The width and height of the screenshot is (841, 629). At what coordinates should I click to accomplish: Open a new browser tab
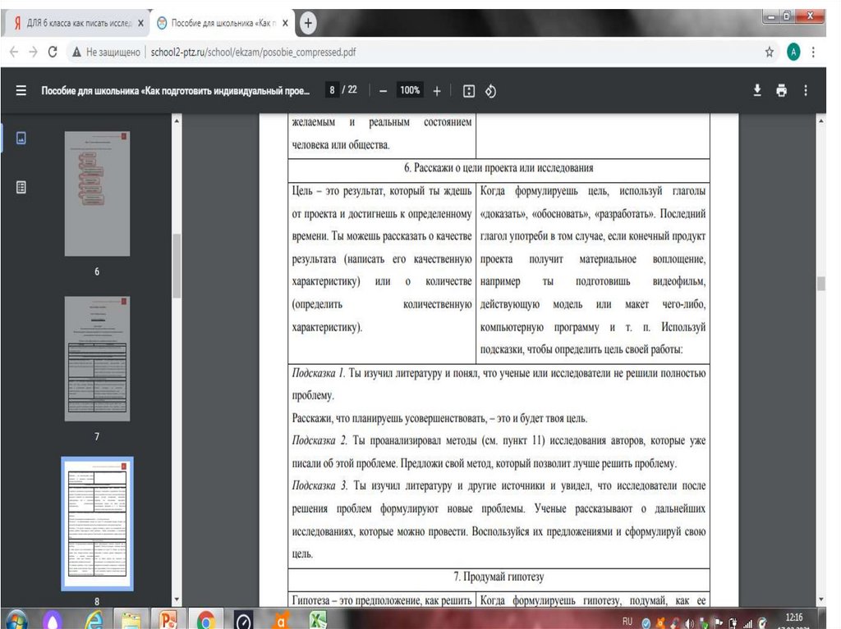pyautogui.click(x=309, y=24)
